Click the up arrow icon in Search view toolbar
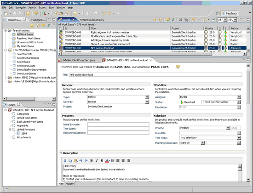 click(160, 20)
